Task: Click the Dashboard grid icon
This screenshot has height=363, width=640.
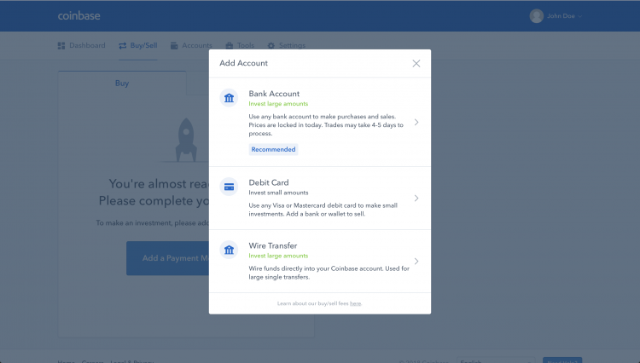Action: (61, 46)
